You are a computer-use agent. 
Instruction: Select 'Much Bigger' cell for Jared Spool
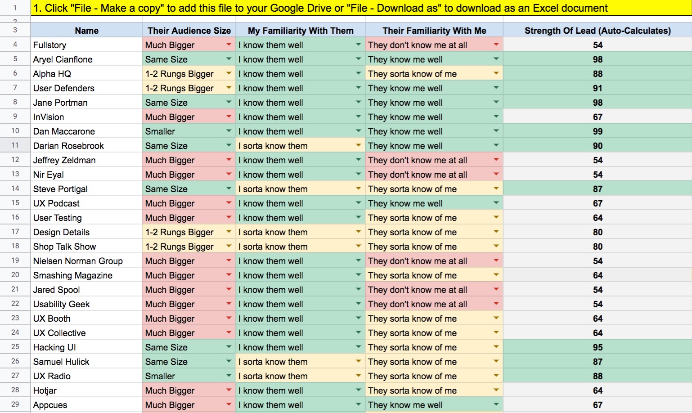(189, 289)
